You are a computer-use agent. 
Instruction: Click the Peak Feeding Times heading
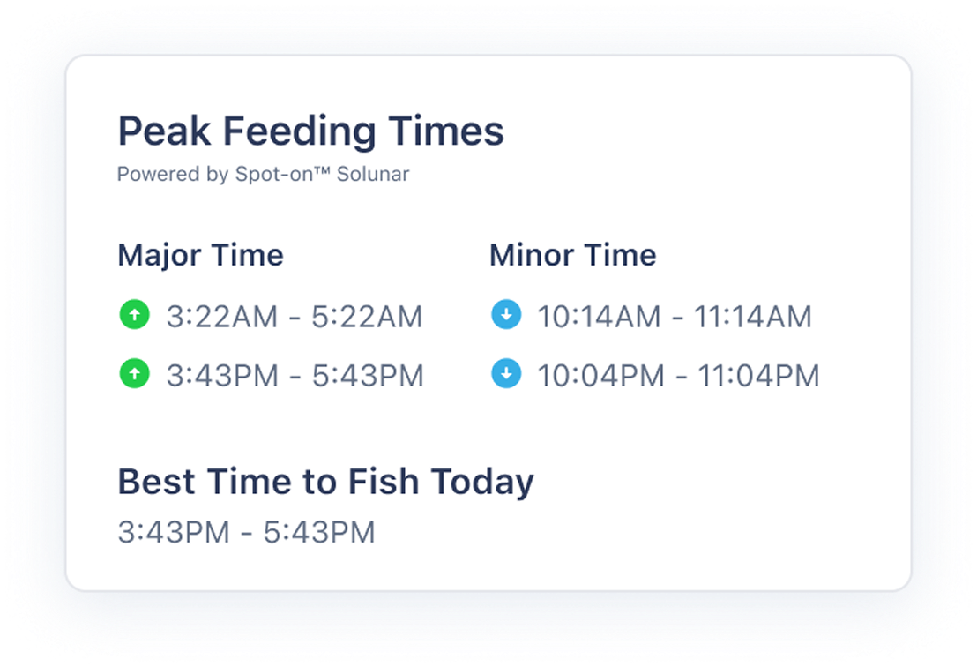click(311, 131)
